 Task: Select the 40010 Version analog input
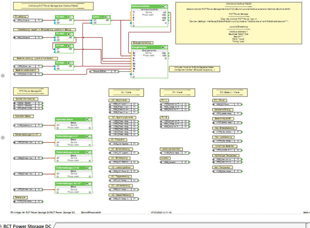click(x=28, y=106)
